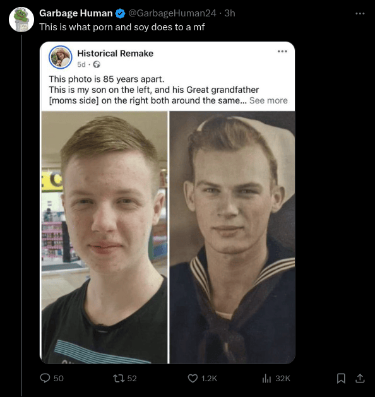
Task: Open Historical Remake page name
Action: 115,54
